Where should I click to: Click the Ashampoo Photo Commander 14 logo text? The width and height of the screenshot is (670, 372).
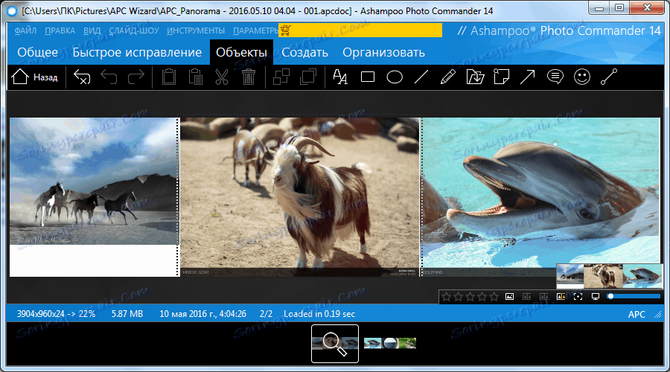559,31
